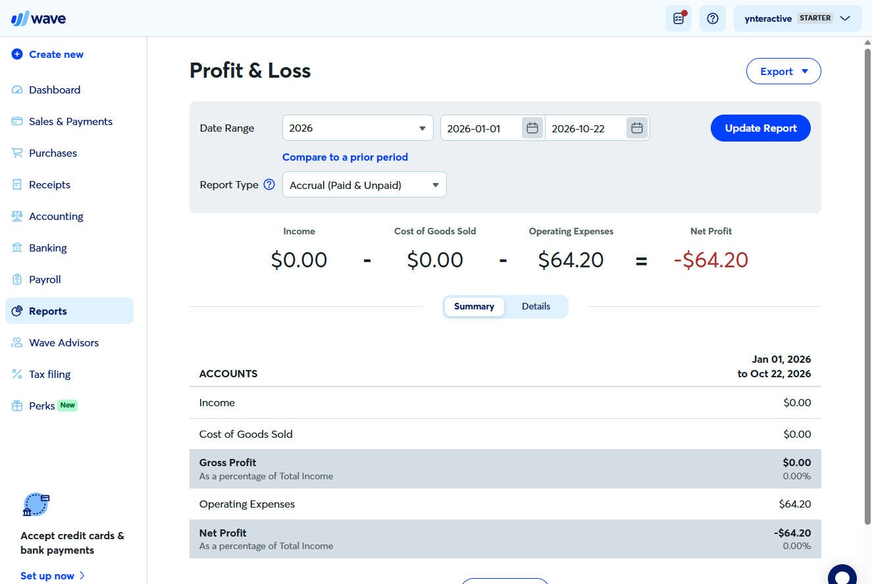Click the Cost of Goods Sold table row

pos(505,435)
